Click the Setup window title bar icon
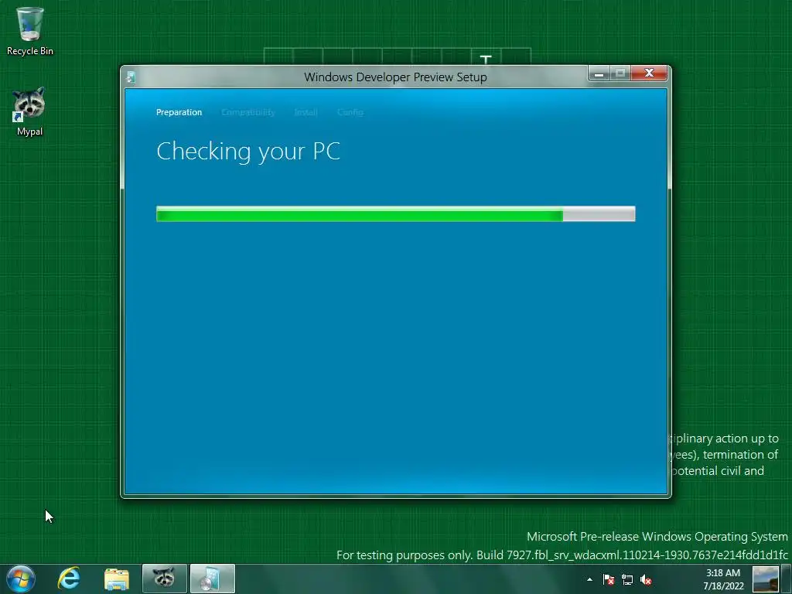 pyautogui.click(x=131, y=77)
